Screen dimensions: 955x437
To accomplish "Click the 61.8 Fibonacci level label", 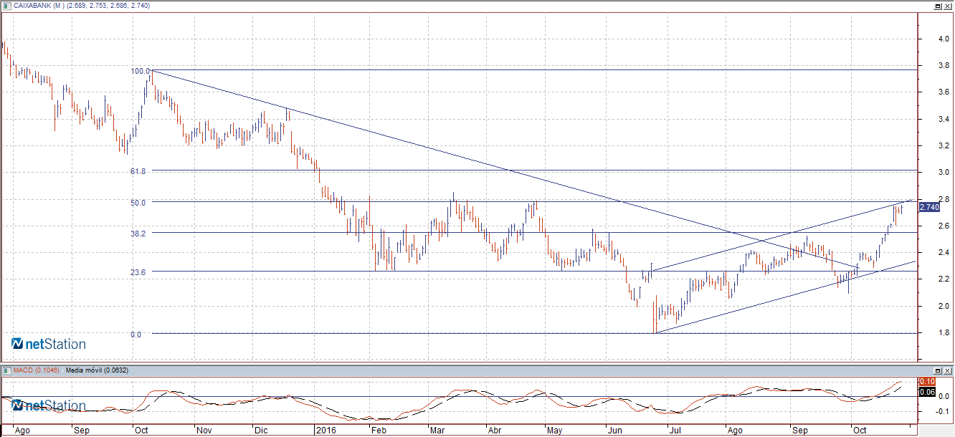I will tap(139, 171).
